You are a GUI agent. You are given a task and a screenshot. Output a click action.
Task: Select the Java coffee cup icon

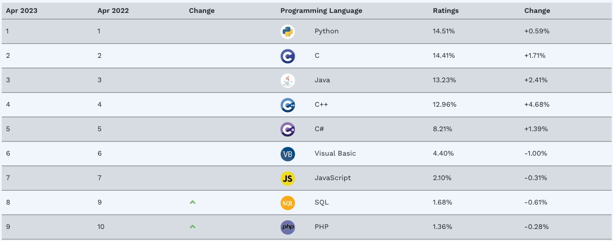[x=288, y=80]
